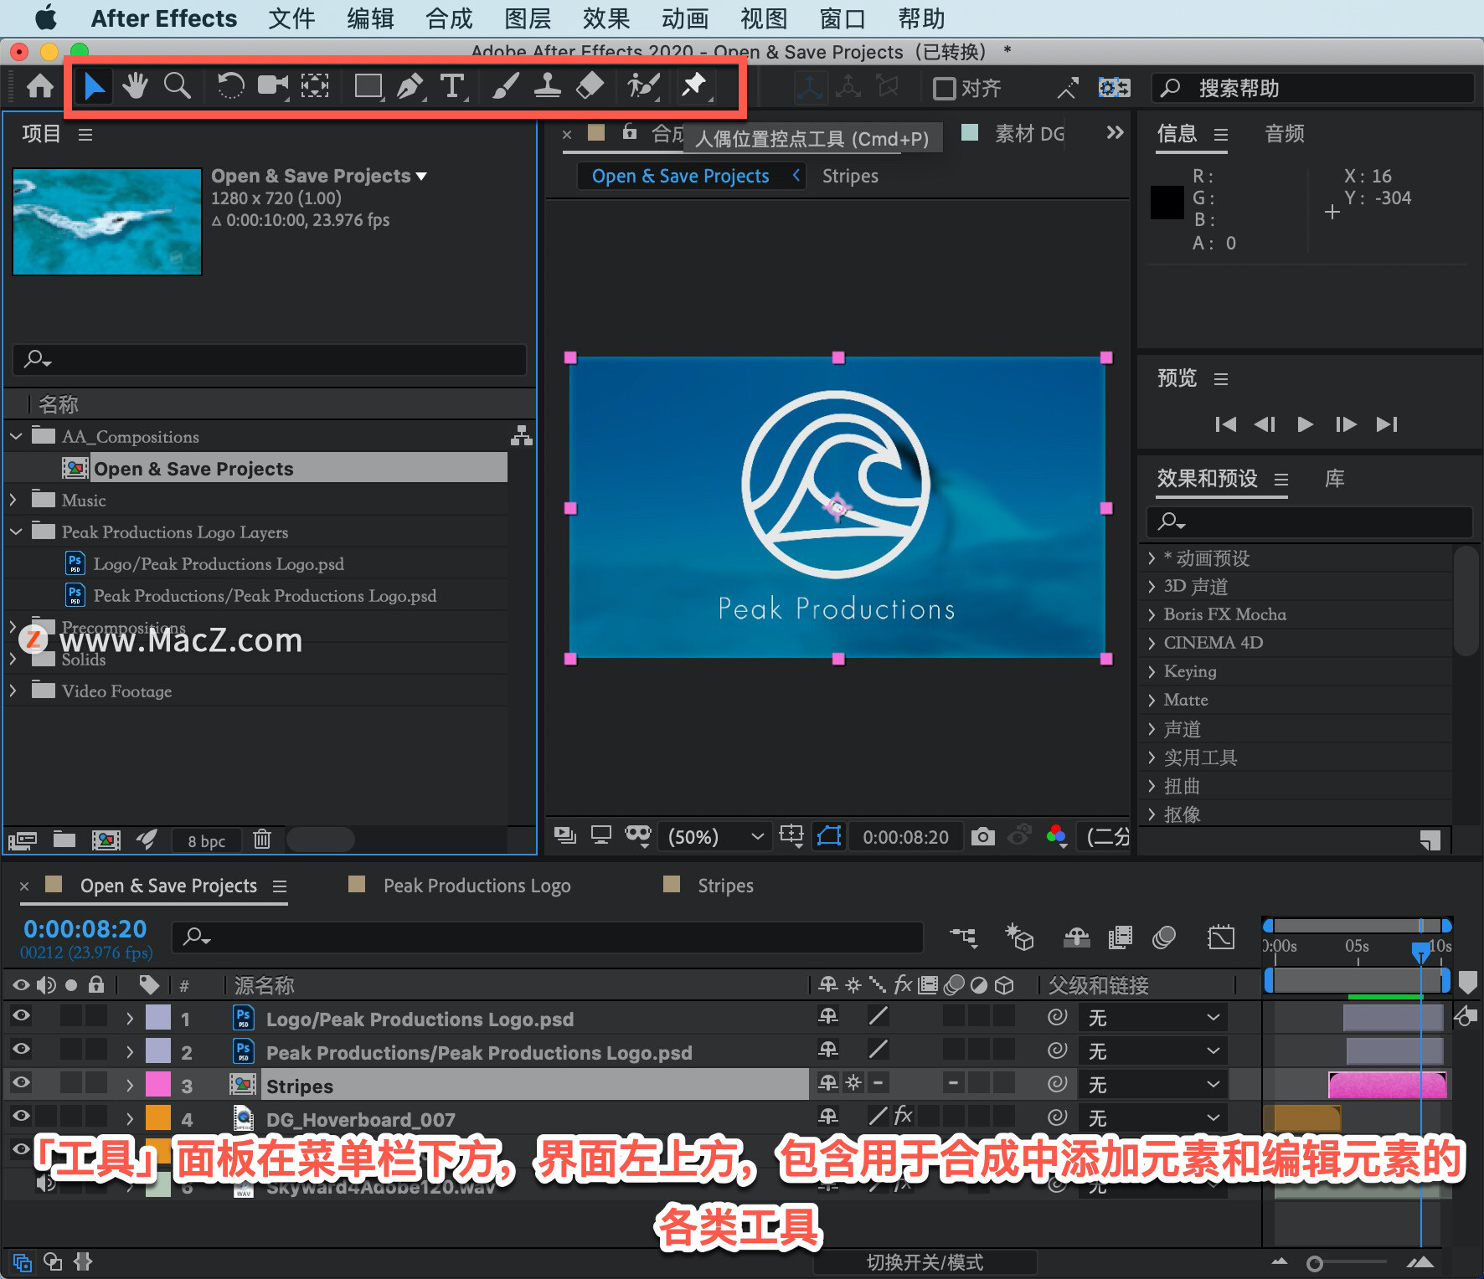Select the Roto Brush tool

(643, 86)
